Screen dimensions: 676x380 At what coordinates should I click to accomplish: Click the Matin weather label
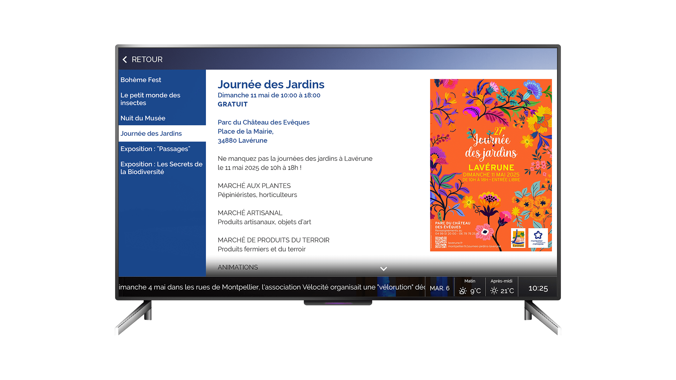[470, 281]
